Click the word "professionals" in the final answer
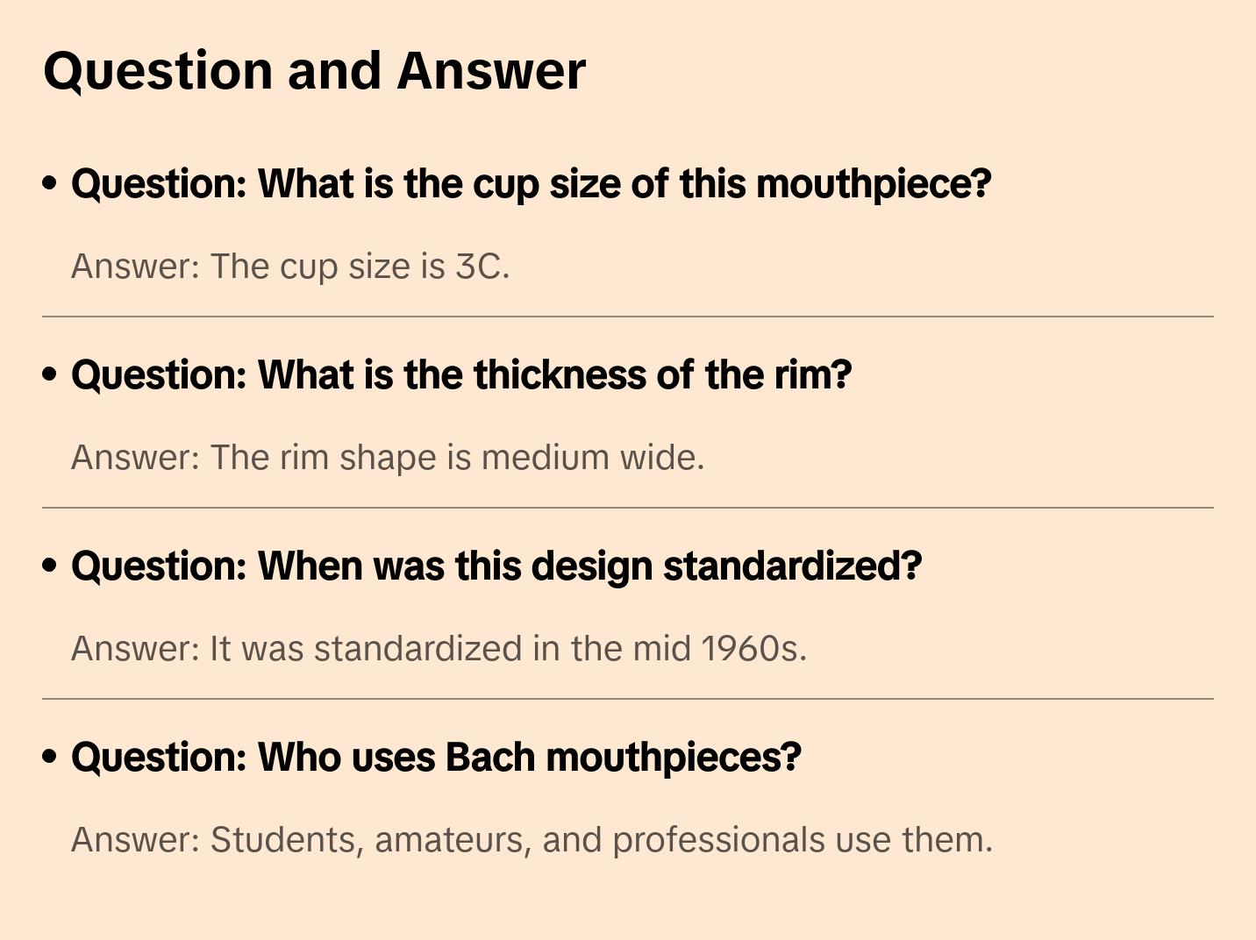Viewport: 1256px width, 940px height. coord(718,840)
